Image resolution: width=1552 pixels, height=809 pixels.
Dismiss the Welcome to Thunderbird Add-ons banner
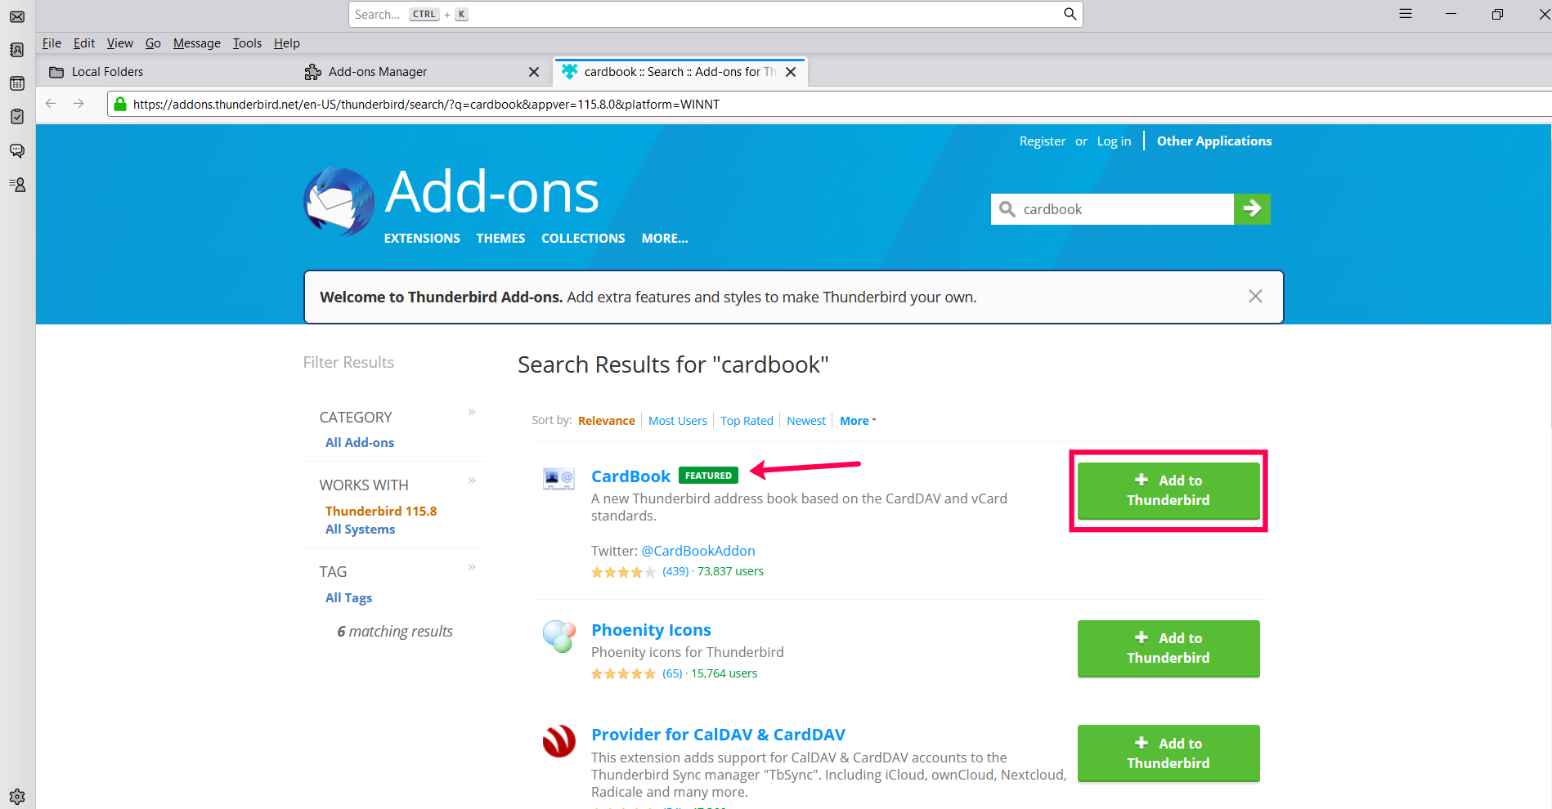coord(1255,297)
